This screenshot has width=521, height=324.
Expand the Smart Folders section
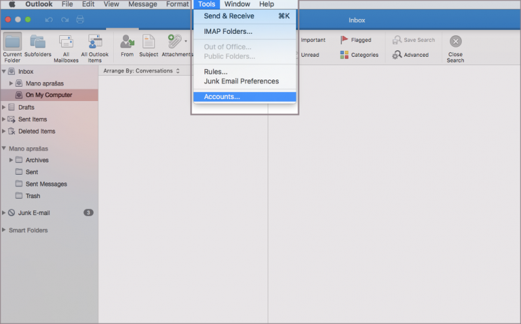click(x=5, y=230)
